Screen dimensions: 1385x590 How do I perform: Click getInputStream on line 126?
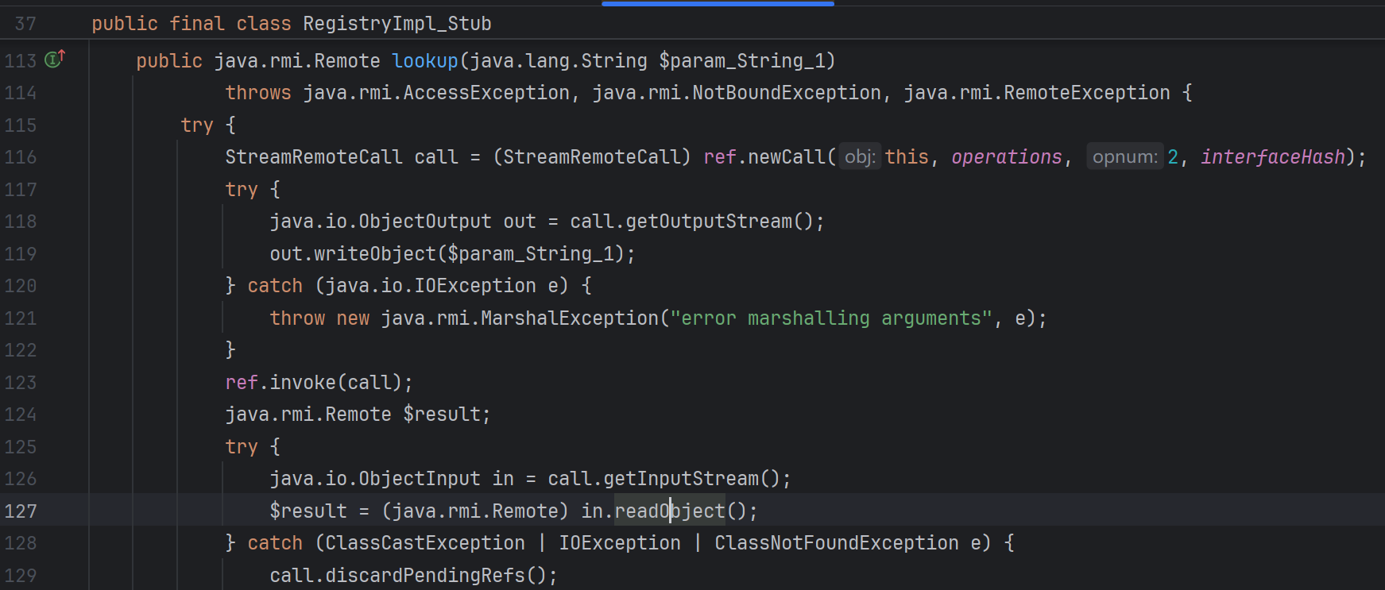click(680, 479)
